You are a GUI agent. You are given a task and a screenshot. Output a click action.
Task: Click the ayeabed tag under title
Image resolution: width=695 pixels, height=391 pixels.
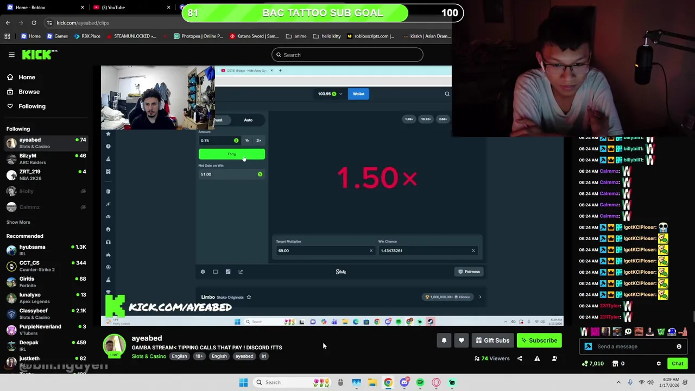click(x=244, y=356)
